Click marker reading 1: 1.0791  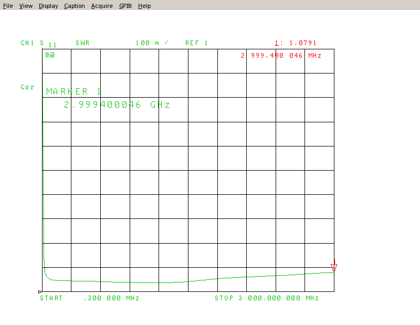click(296, 43)
